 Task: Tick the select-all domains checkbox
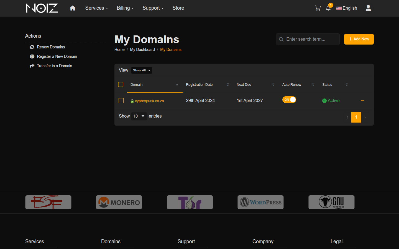tap(121, 84)
